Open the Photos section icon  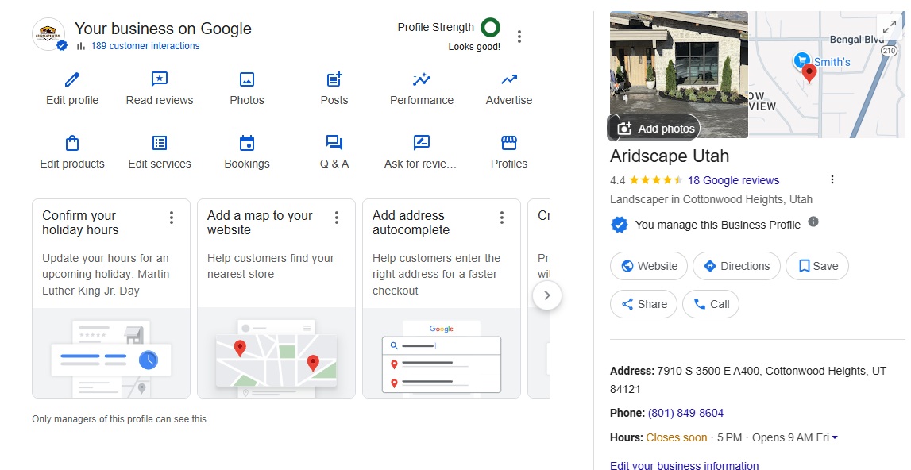[246, 80]
